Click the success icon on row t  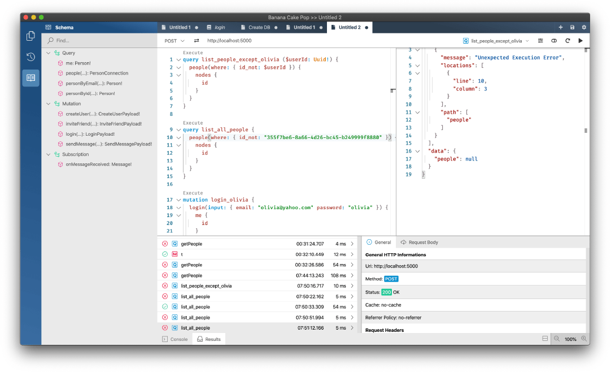pos(165,254)
